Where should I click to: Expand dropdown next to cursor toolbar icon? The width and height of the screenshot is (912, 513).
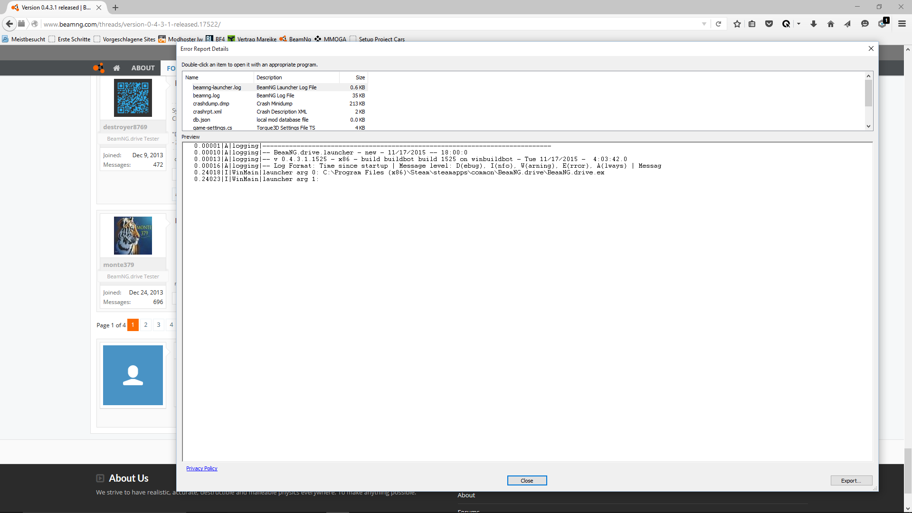pyautogui.click(x=799, y=24)
